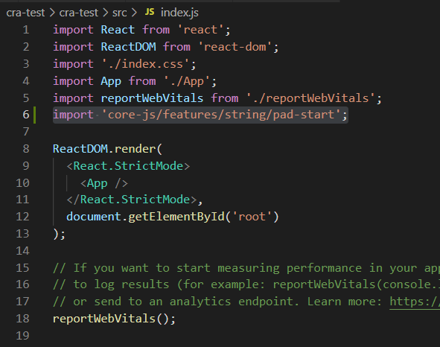440x347 pixels.
Task: Click closing React.StrictMode tag
Action: [132, 200]
